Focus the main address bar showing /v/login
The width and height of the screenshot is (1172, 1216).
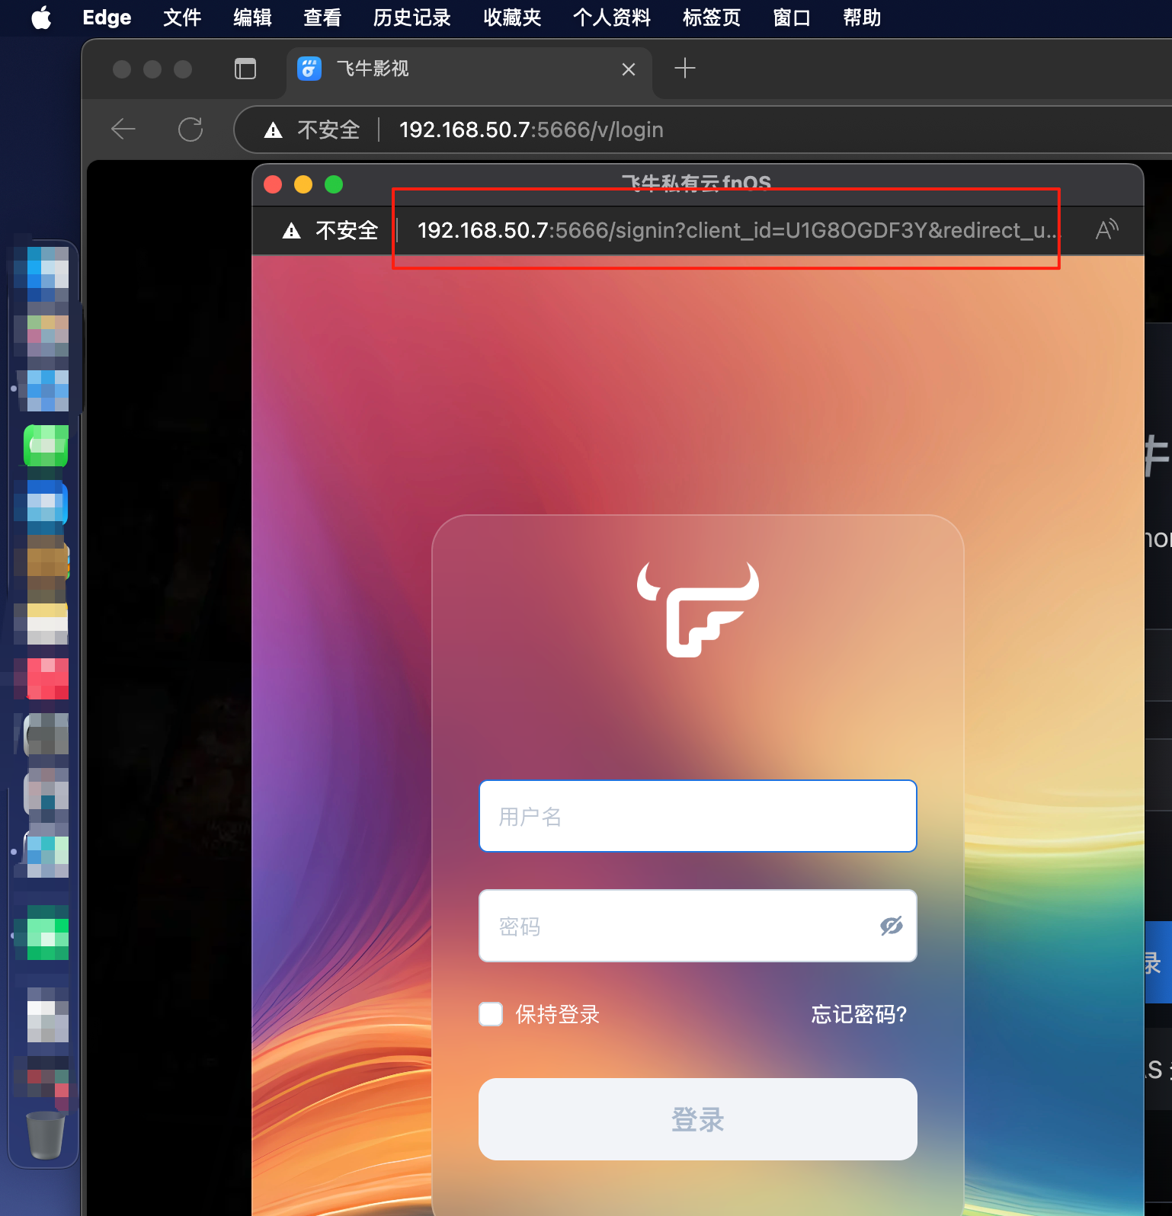pos(531,130)
